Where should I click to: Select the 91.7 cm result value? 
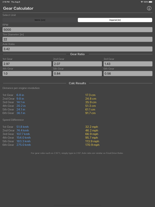pos(90,113)
